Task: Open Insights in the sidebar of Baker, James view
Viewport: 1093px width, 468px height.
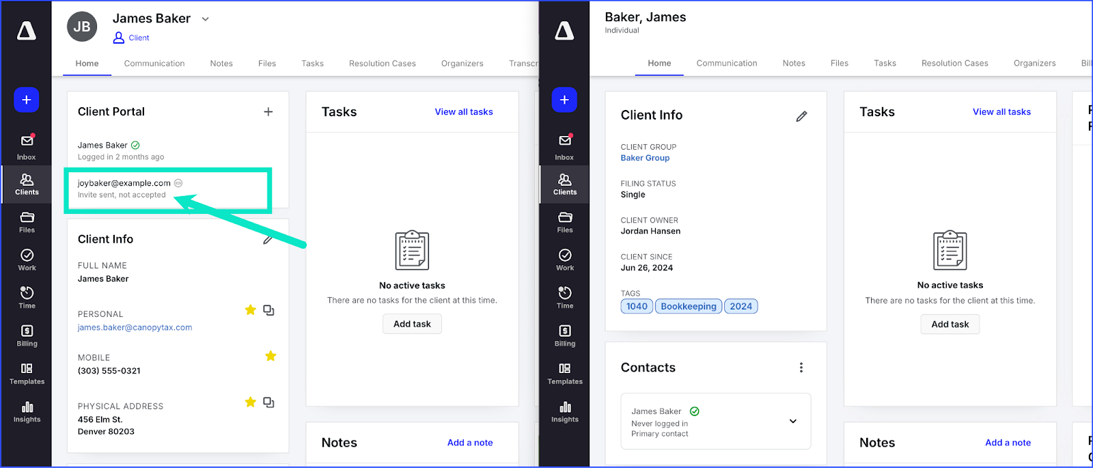Action: (565, 412)
